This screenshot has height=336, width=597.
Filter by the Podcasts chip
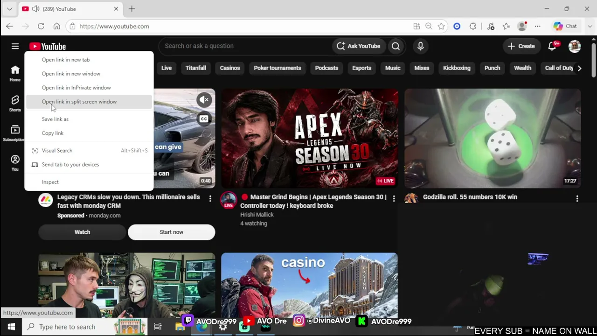[x=326, y=68]
